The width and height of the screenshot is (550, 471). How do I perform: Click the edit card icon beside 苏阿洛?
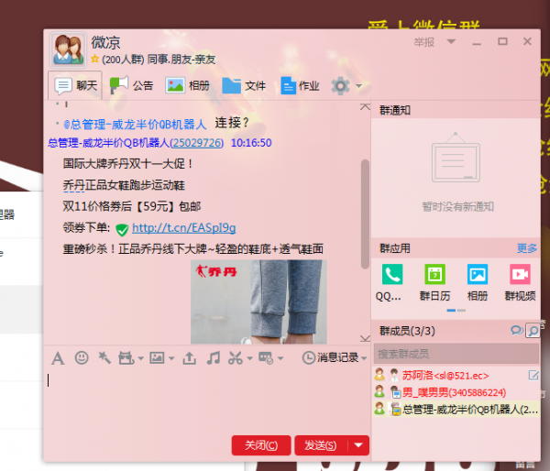click(x=533, y=376)
